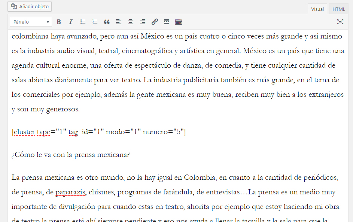
Task: Apply italic formatting with the I icon
Action: pyautogui.click(x=71, y=22)
